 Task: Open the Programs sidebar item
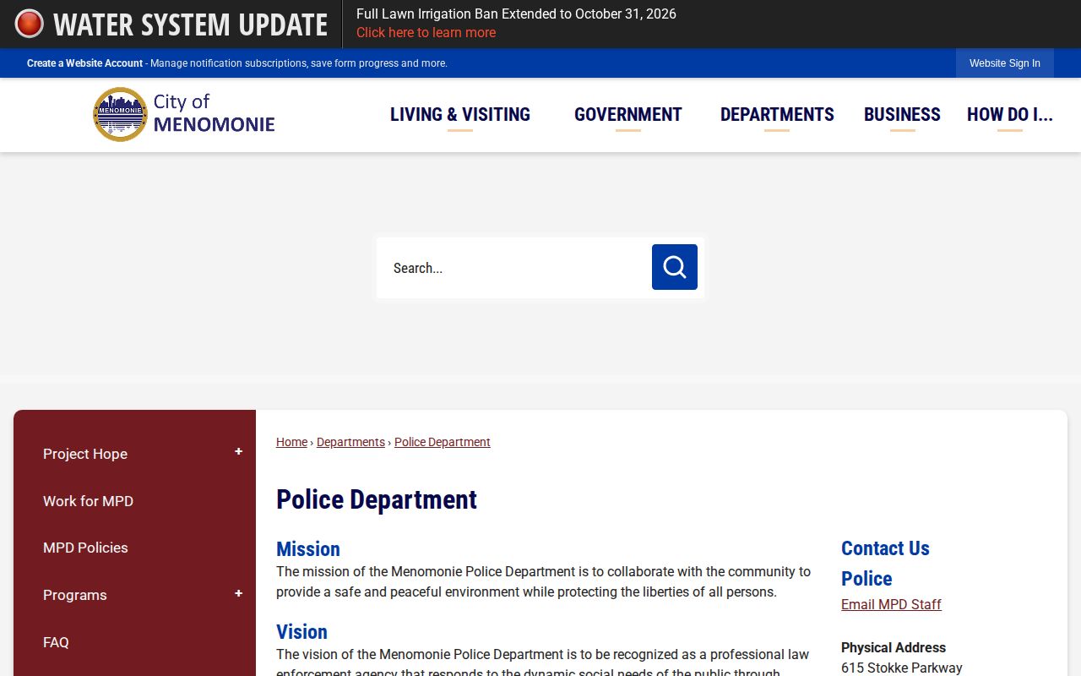pos(75,595)
